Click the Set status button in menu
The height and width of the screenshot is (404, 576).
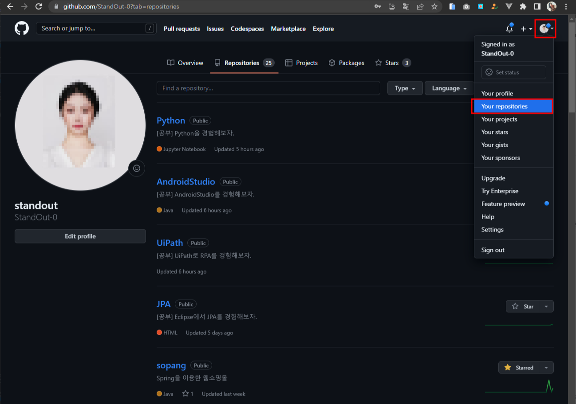514,72
